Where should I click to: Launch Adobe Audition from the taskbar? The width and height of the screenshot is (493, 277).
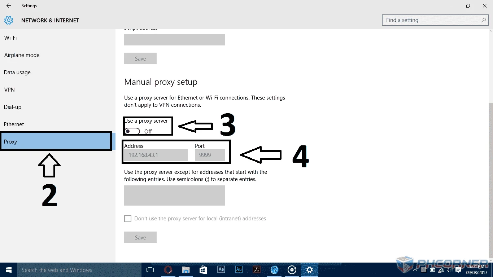tap(239, 270)
